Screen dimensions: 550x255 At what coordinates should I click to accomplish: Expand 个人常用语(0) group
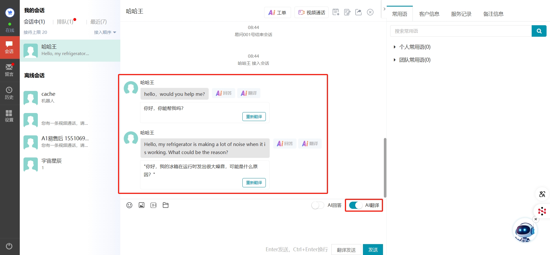[412, 47]
